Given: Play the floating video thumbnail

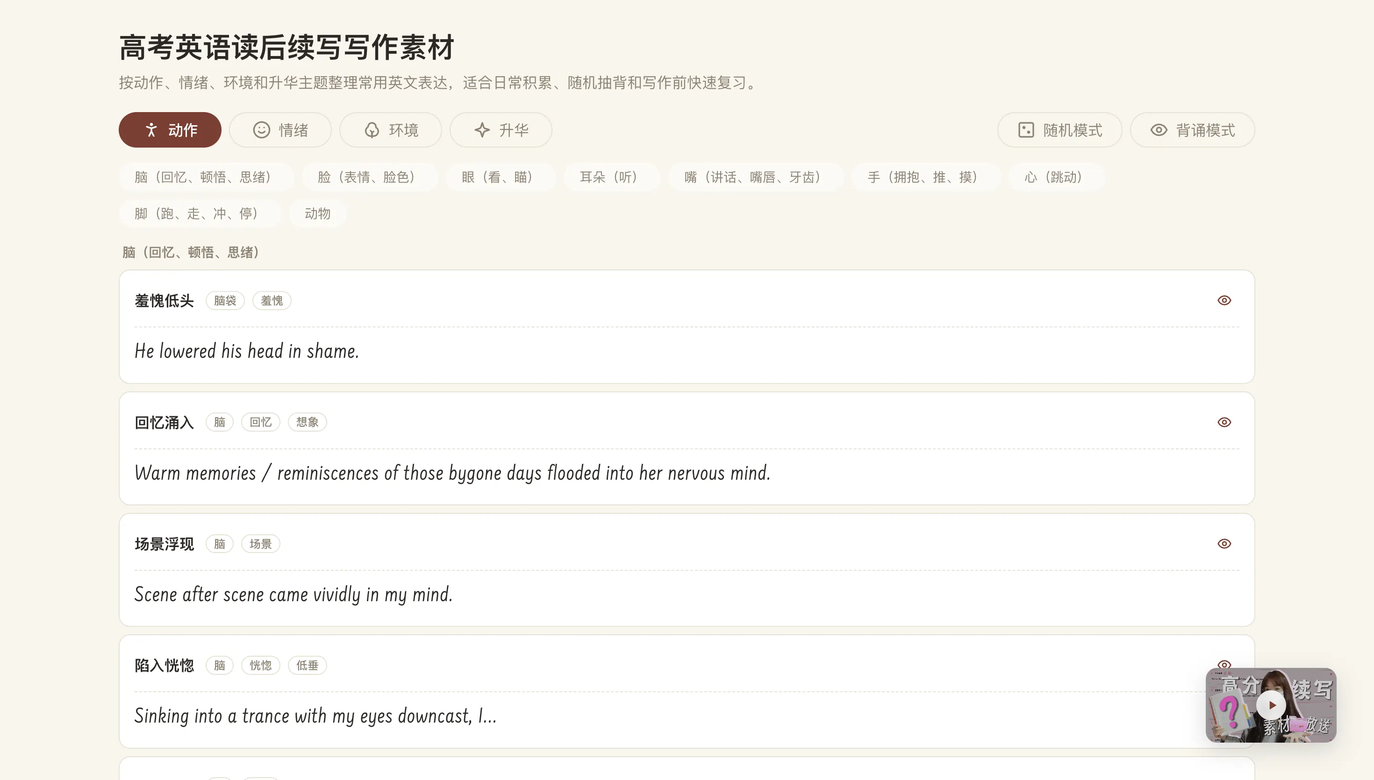Looking at the screenshot, I should coord(1271,705).
